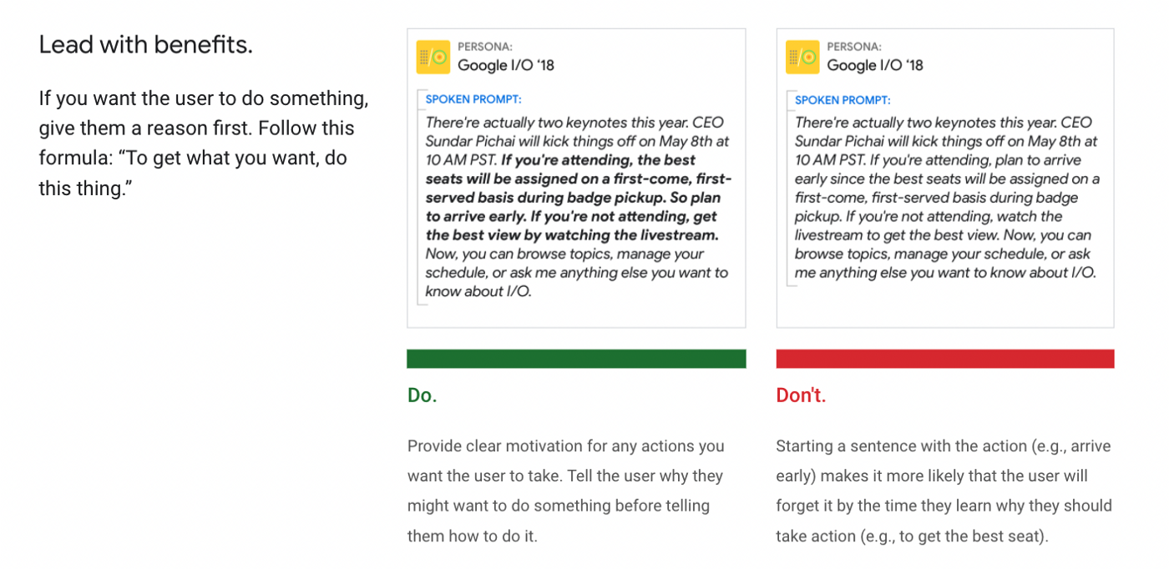1169x569 pixels.
Task: Click the "If you want the user" intro paragraph
Action: coord(204,144)
